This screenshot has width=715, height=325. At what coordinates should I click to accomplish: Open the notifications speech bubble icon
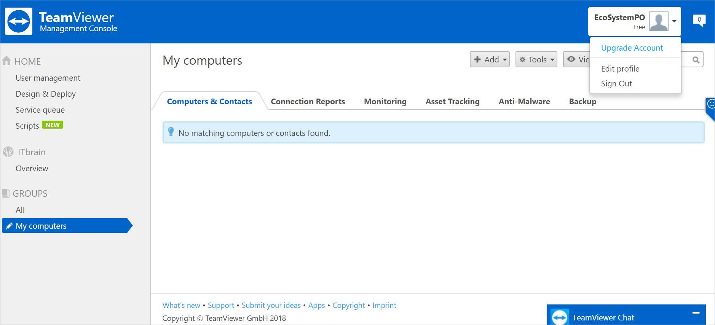point(699,20)
